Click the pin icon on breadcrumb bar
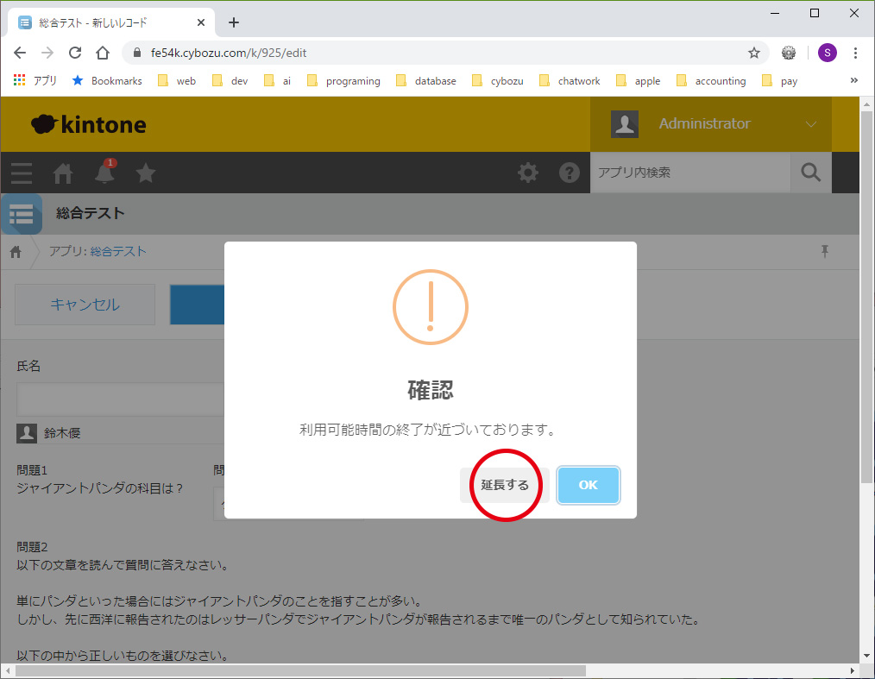This screenshot has width=875, height=679. coord(825,252)
